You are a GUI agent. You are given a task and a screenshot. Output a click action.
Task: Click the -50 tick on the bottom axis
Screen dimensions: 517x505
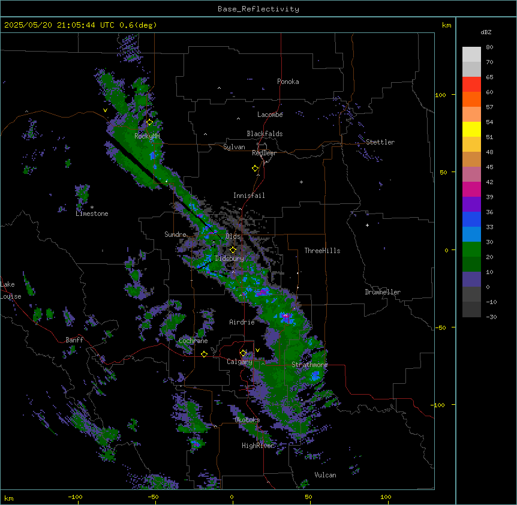153,497
